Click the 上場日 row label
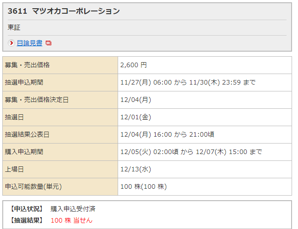The width and height of the screenshot is (298, 229). pyautogui.click(x=14, y=170)
